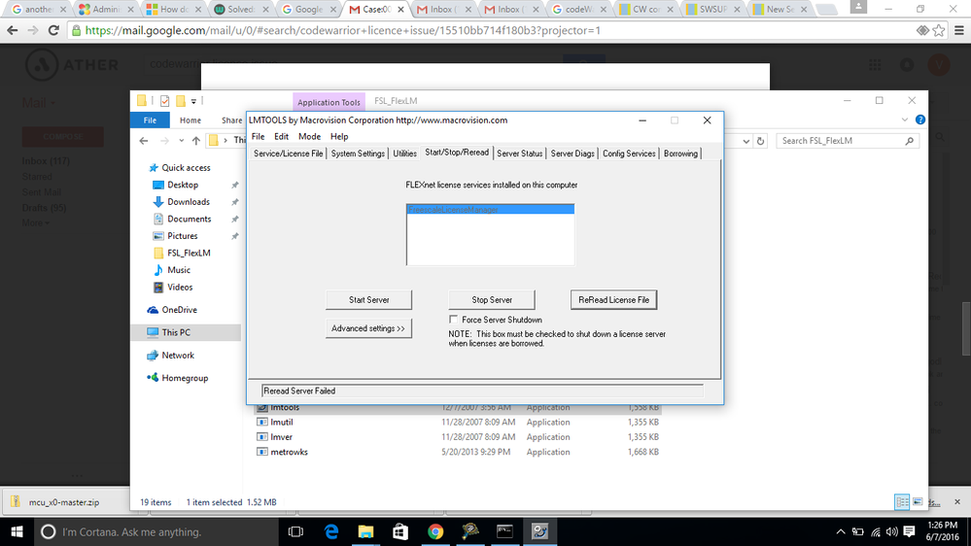Reload the Chrome page
Screen dimensions: 971x546
[x=53, y=30]
